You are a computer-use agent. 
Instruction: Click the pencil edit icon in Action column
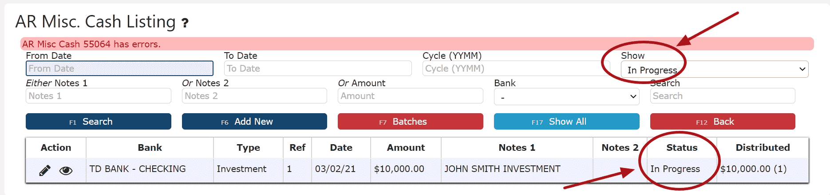[x=45, y=170]
